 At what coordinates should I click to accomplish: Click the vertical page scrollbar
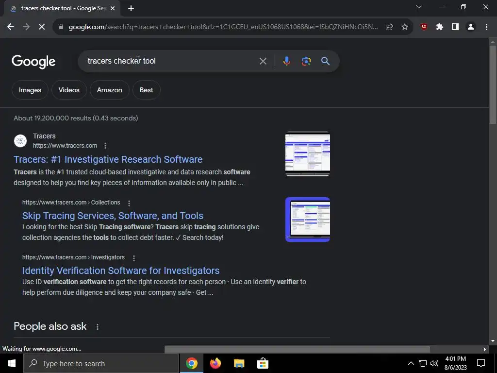click(x=493, y=85)
